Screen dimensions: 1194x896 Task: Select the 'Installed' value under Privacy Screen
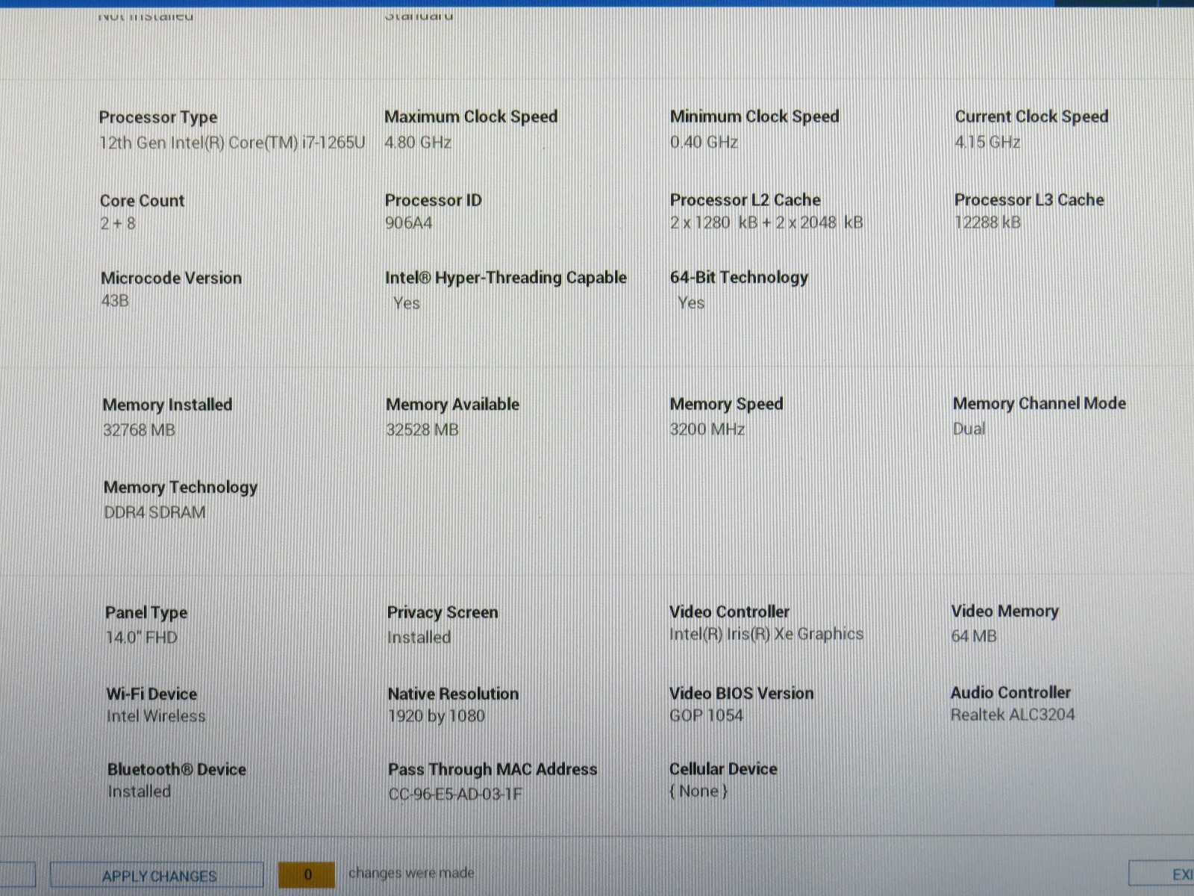(x=419, y=638)
